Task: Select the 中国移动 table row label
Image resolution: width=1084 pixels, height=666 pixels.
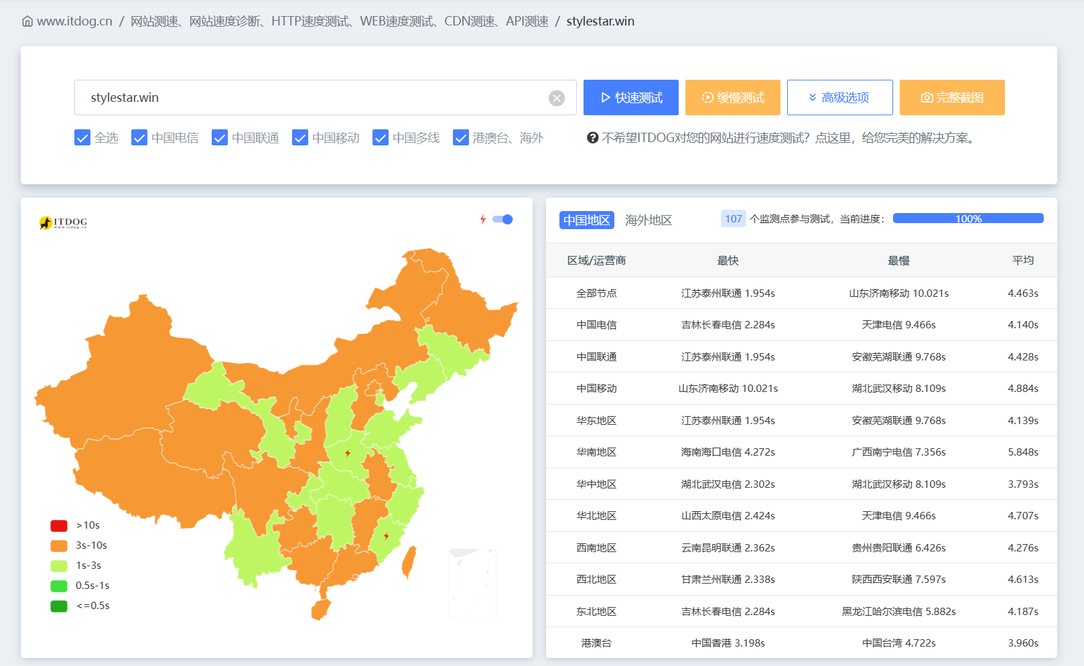Action: [x=596, y=389]
